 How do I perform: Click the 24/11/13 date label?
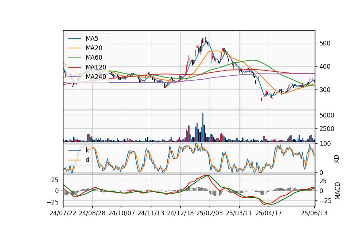(x=151, y=213)
